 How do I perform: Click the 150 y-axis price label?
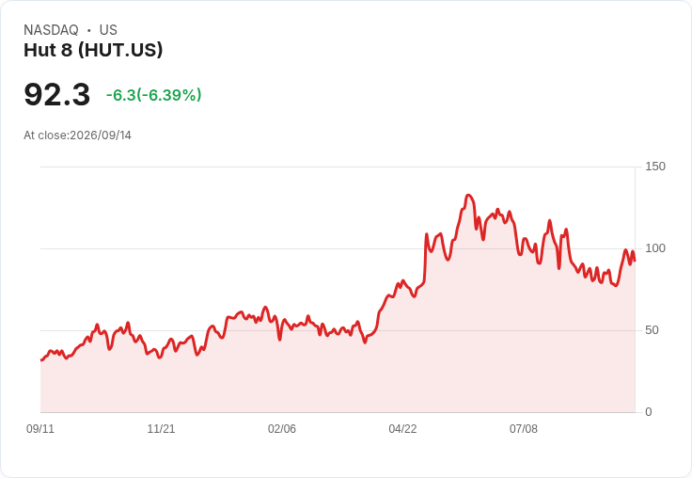(655, 167)
